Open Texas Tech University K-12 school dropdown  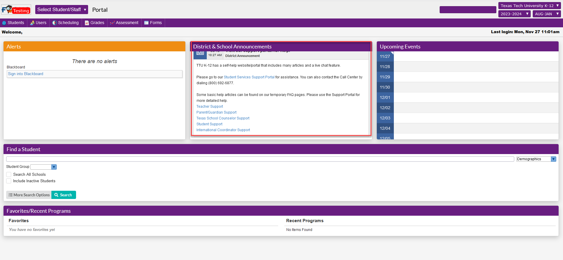click(x=530, y=6)
